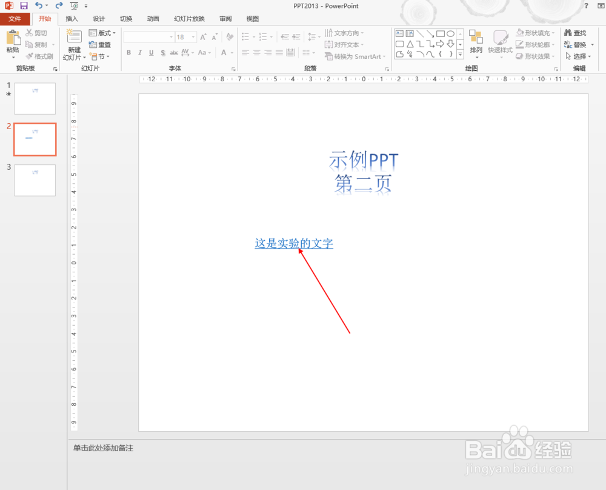Select the triangle shape in gallery
Image resolution: width=606 pixels, height=490 pixels.
pos(410,44)
